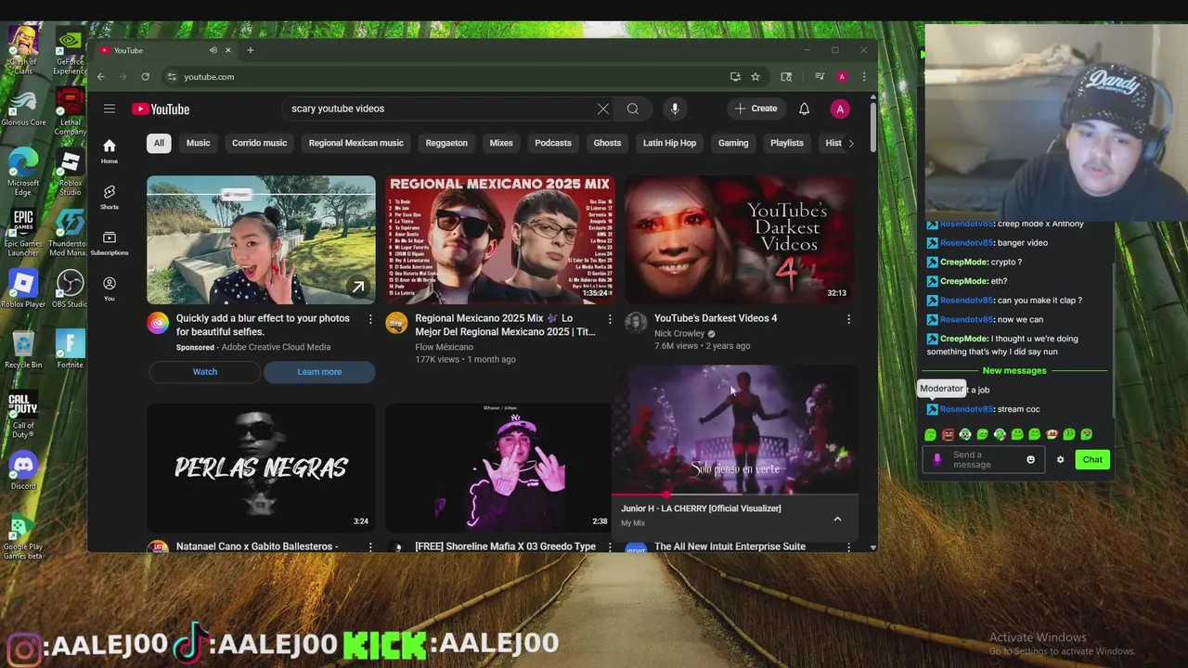Select the Regional Mexican music chip
The width and height of the screenshot is (1188, 668).
[355, 143]
